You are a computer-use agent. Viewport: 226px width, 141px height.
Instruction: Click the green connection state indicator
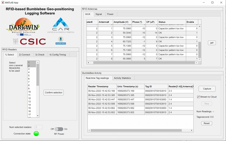(36, 133)
